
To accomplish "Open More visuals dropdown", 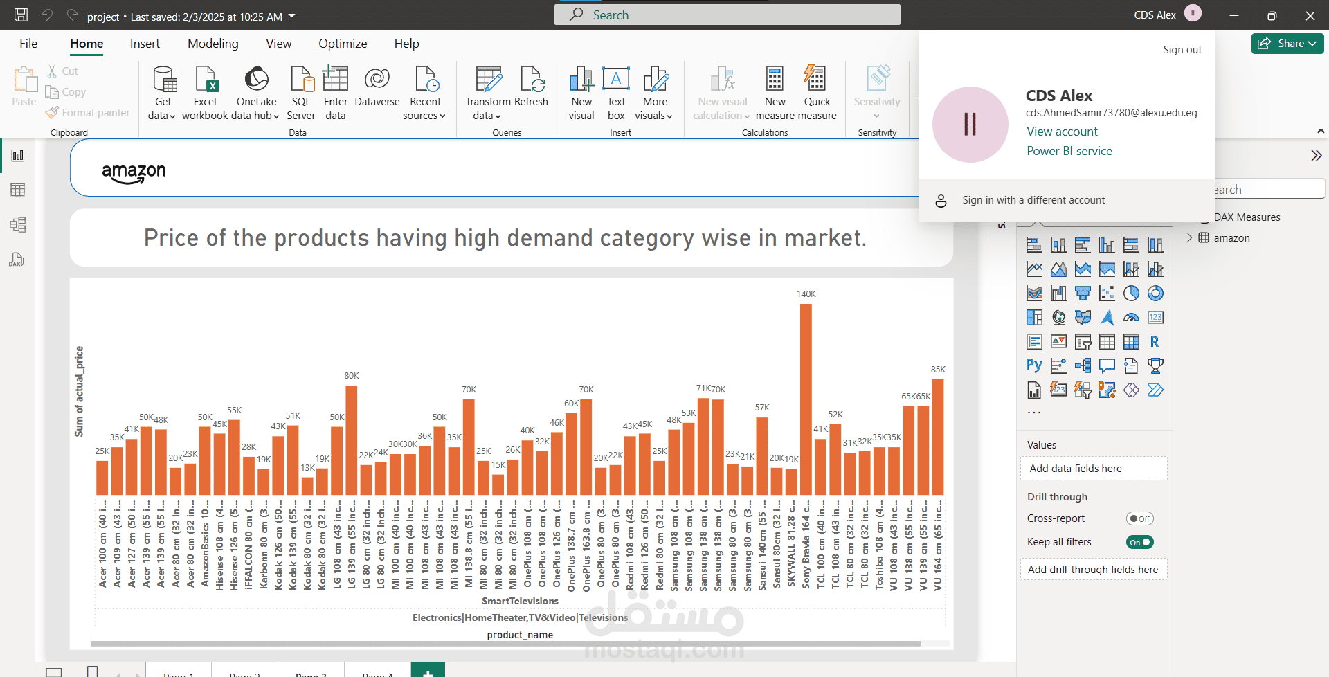I will (x=654, y=93).
